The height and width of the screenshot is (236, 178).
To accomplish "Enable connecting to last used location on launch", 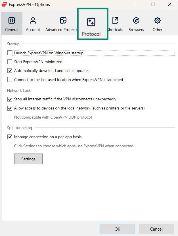I will coord(10,80).
